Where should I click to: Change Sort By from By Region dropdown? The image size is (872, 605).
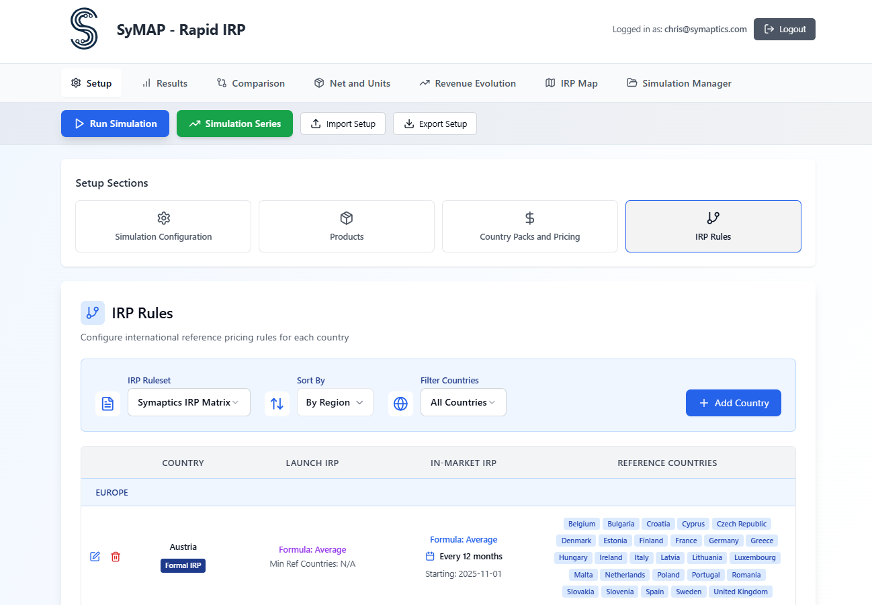pyautogui.click(x=335, y=402)
